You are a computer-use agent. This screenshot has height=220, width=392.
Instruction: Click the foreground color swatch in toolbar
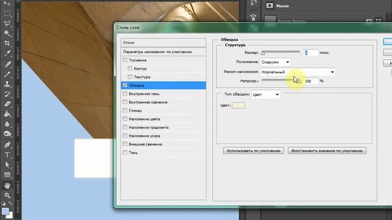[x=6, y=211]
